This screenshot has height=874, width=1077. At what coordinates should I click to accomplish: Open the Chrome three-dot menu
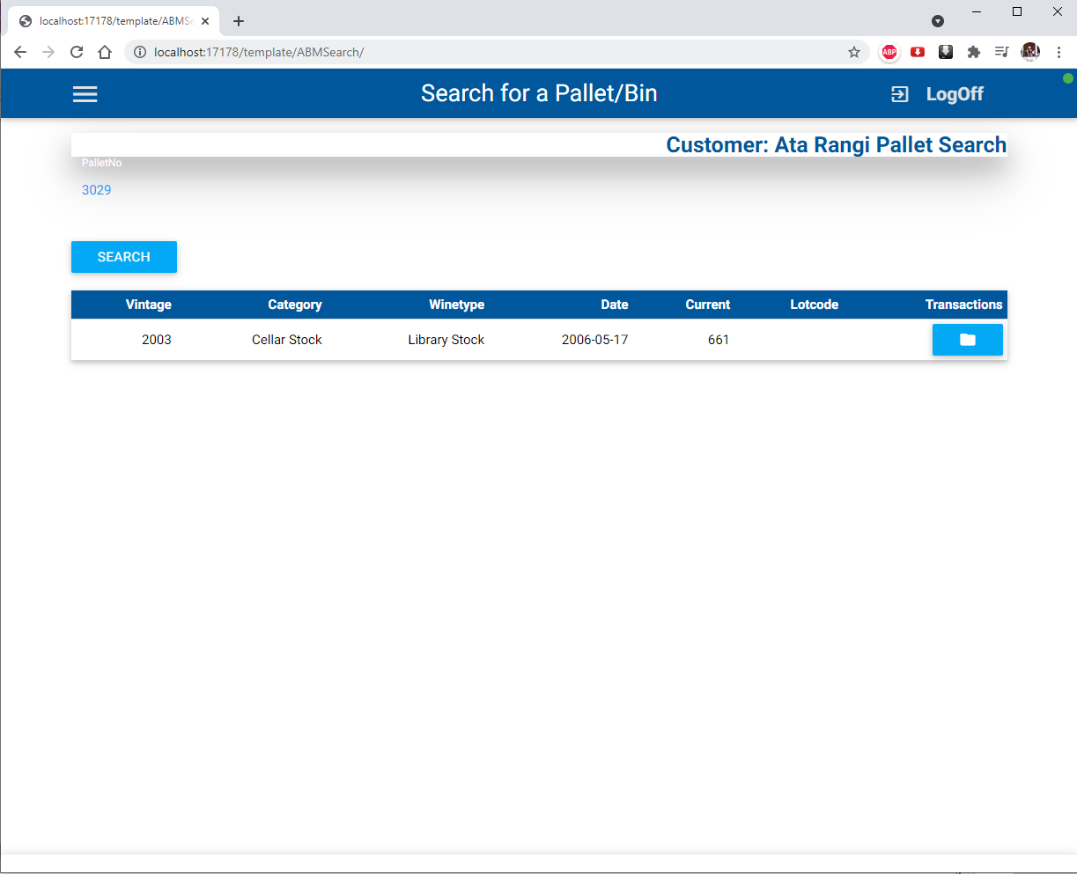tap(1059, 52)
